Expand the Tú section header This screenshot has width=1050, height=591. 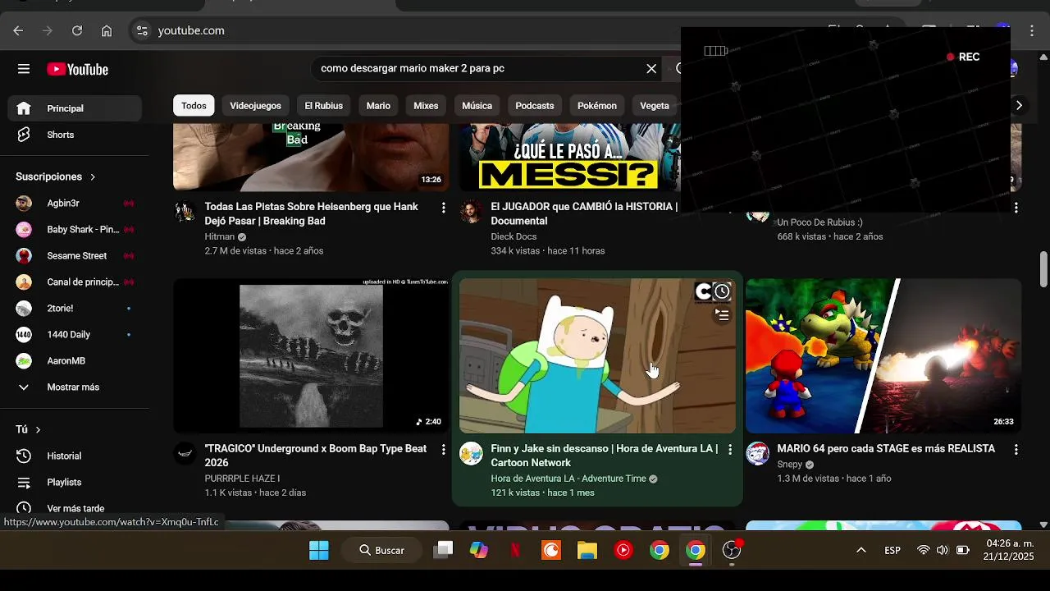(28, 429)
